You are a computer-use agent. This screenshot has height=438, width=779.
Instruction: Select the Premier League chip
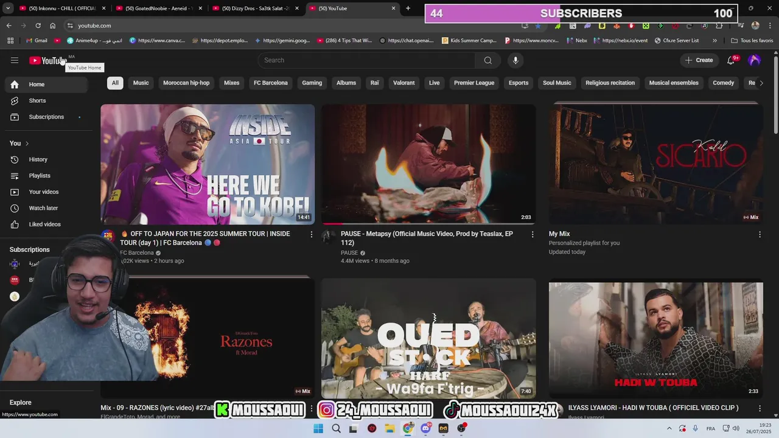474,83
